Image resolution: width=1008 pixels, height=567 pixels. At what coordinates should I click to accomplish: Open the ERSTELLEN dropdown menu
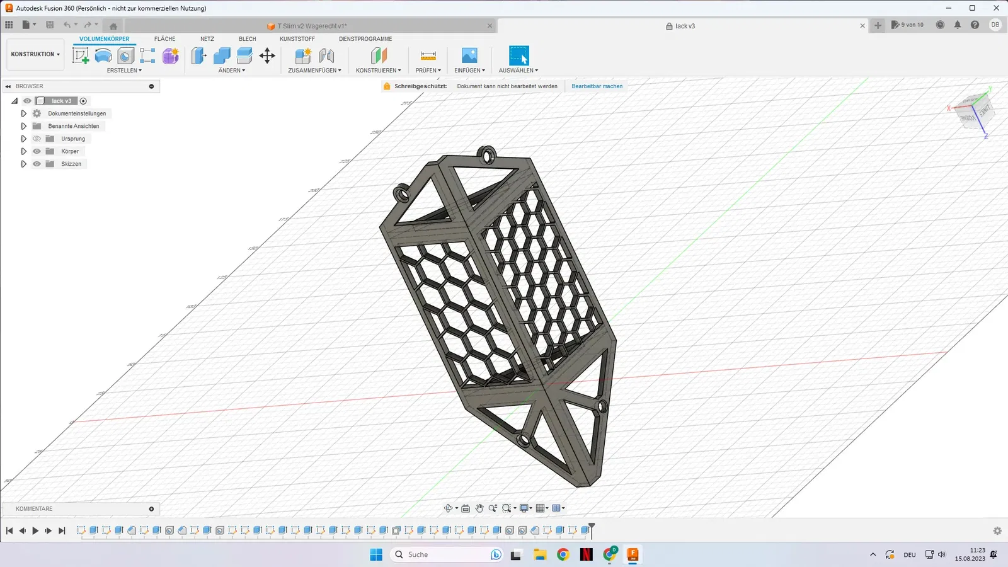point(124,71)
